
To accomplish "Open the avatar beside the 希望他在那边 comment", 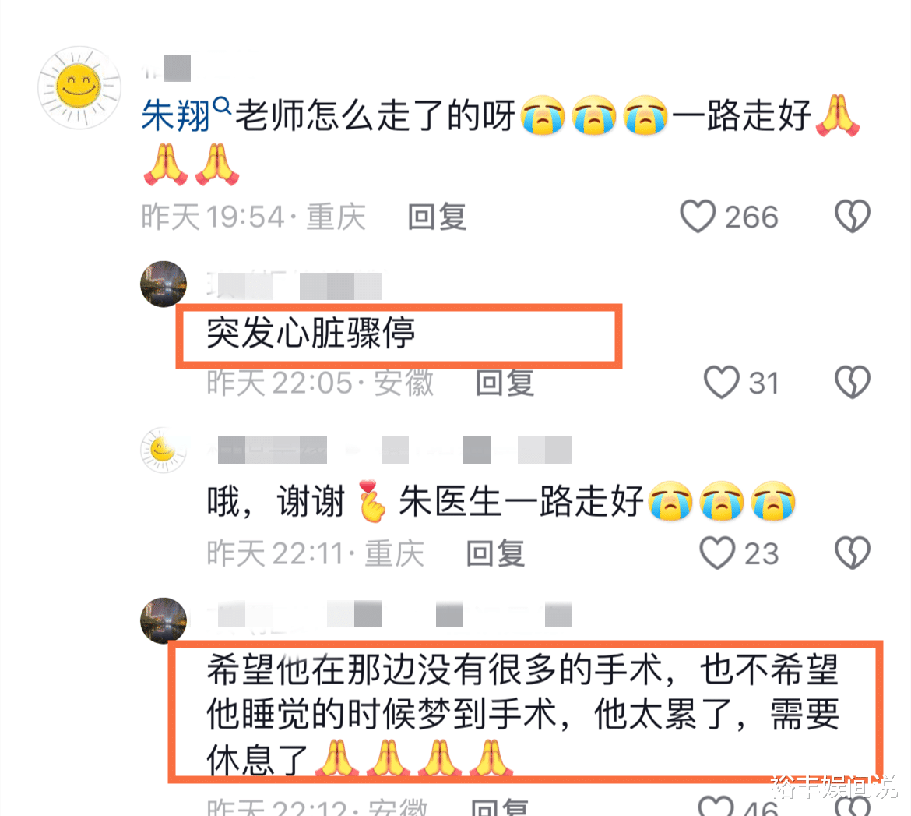I will 164,620.
